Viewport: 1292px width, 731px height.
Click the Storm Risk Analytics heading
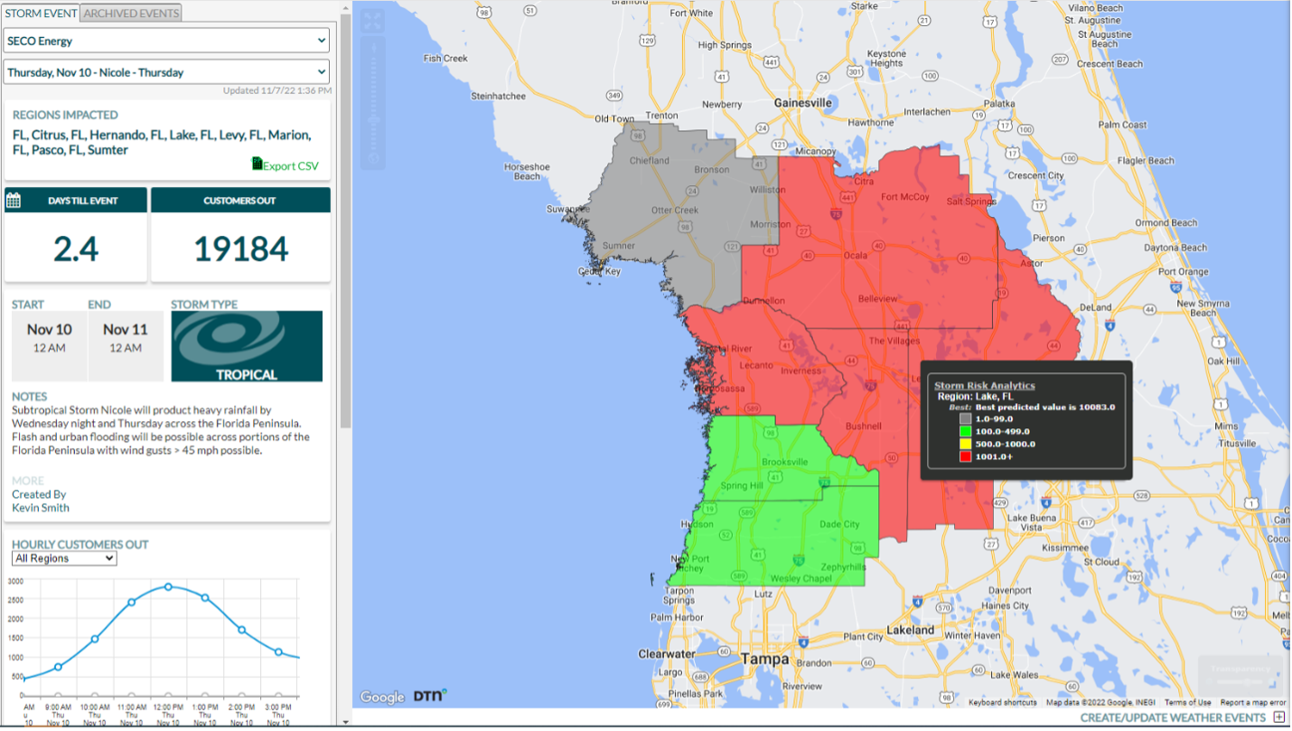coord(985,386)
